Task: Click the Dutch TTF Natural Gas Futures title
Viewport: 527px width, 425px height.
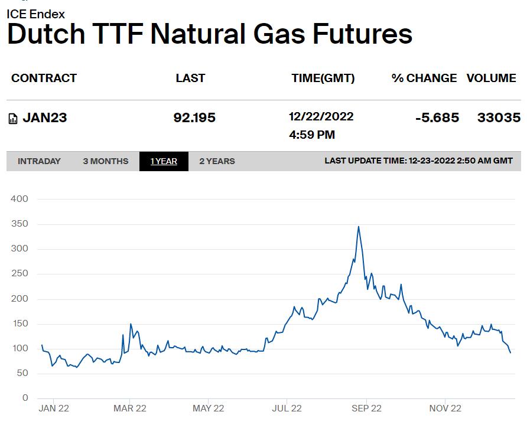Action: [210, 34]
